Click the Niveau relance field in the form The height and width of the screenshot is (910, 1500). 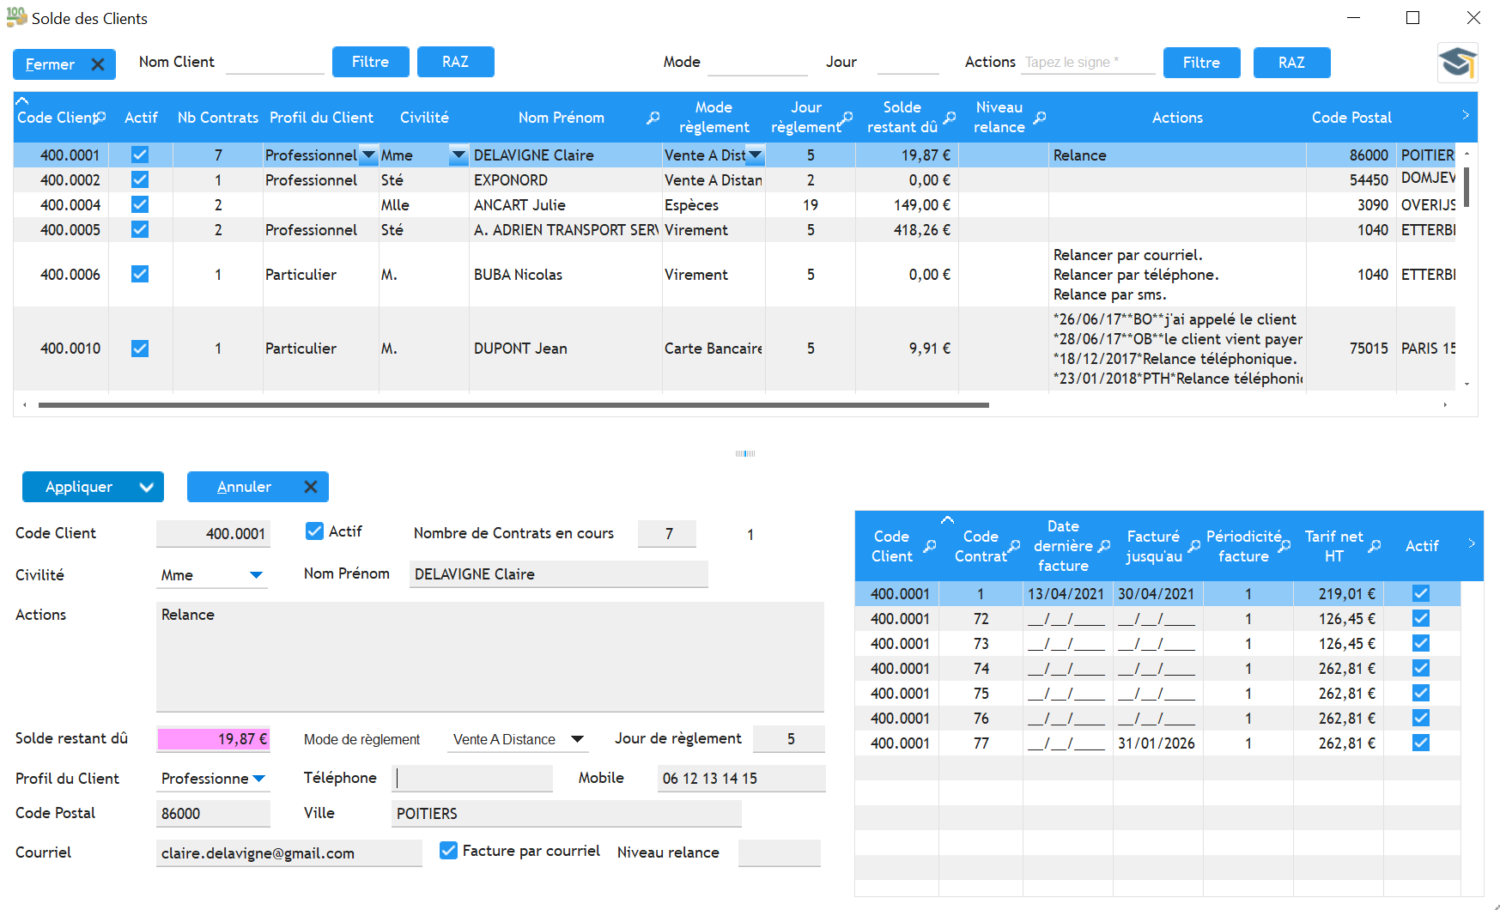pyautogui.click(x=780, y=853)
